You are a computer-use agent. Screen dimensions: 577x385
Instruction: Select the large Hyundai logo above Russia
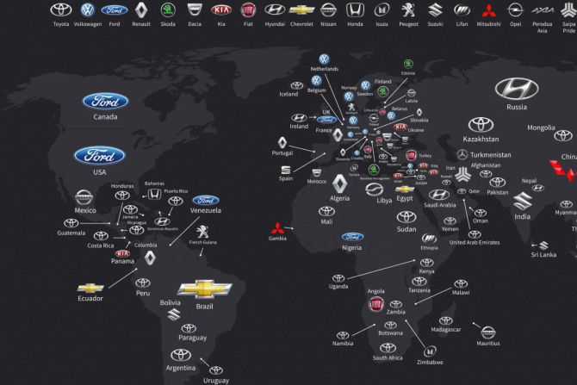[517, 89]
